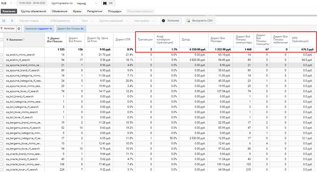
Task: Click campaign name ca_ayoume_brand_mimo_se...
Action: pos(23,65)
